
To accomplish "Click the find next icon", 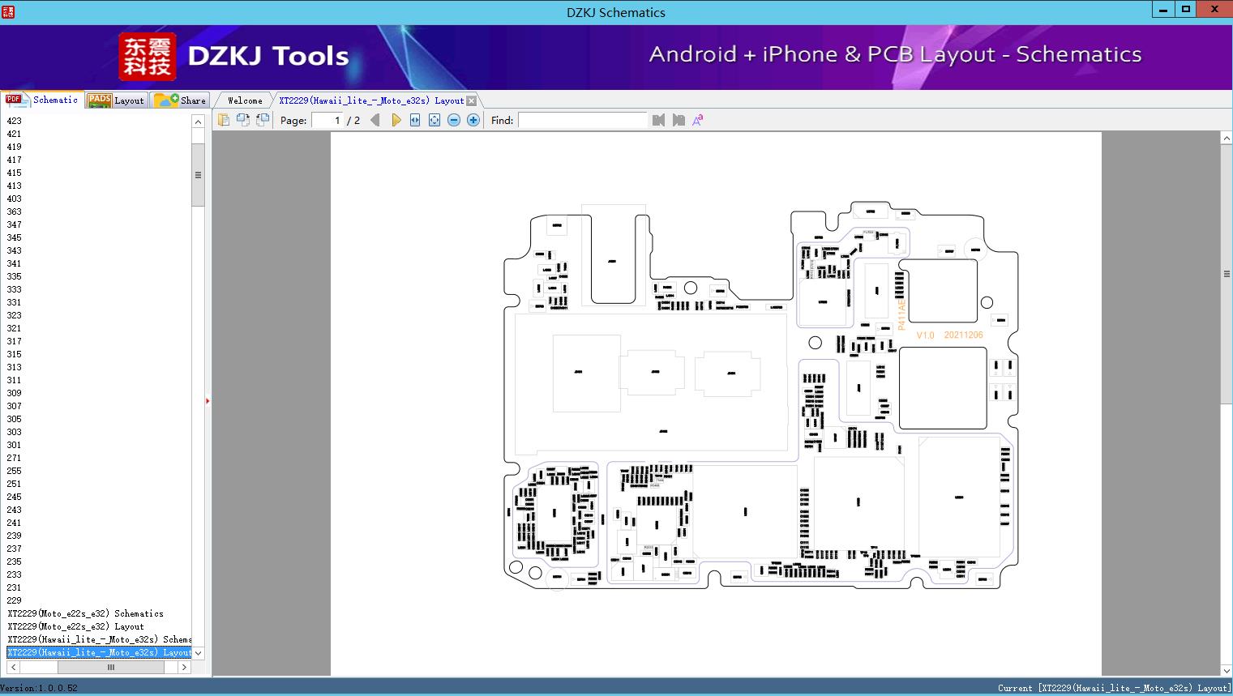I will click(679, 120).
